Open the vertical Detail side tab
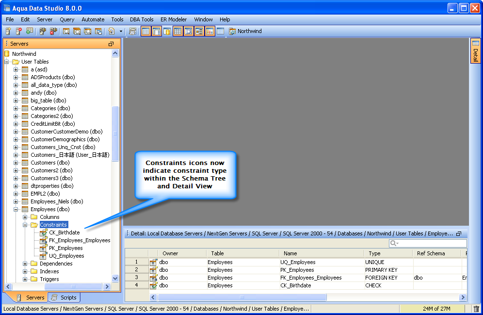Viewport: 483px width, 315px height. point(476,51)
